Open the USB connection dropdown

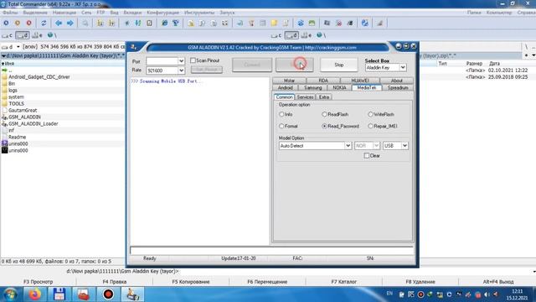tap(405, 146)
